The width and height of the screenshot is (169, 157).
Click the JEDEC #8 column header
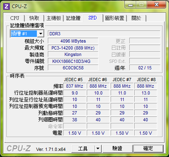click(146, 80)
